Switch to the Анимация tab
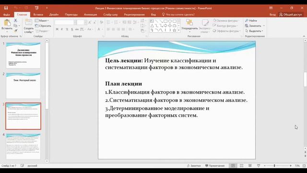The width and height of the screenshot is (307, 173). tap(91, 14)
